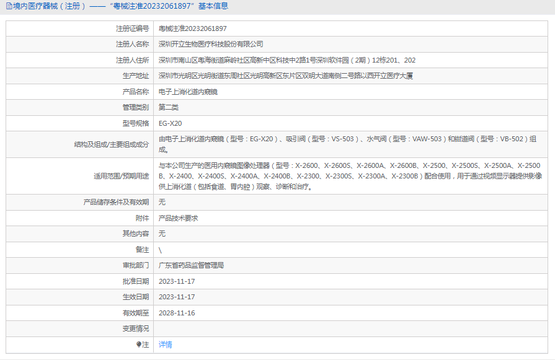Screen dimensions: 555x360
Task: Click the label 产品名称
Action: pyautogui.click(x=136, y=92)
